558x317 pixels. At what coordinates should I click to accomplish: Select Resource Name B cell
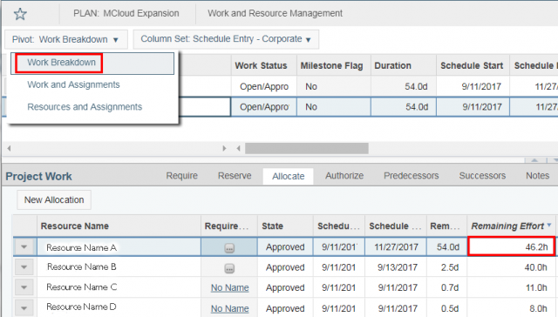(119, 266)
